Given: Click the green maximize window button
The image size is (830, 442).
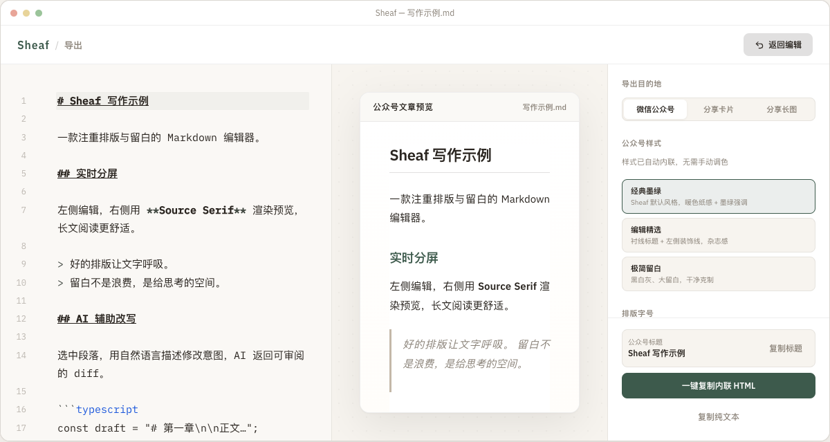Looking at the screenshot, I should (39, 13).
